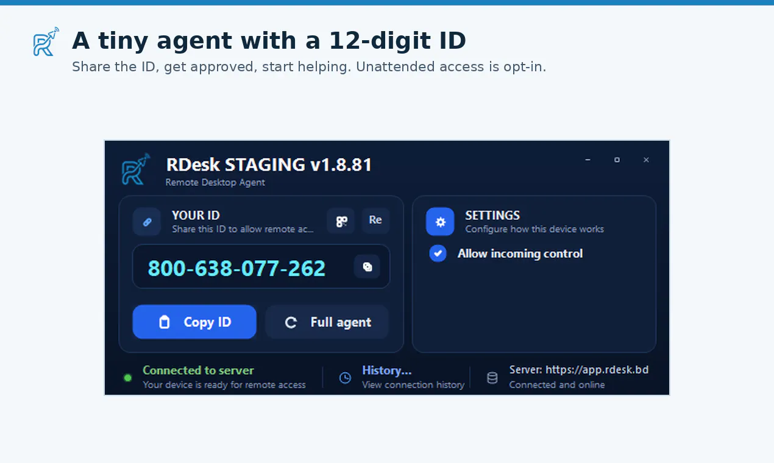774x463 pixels.
Task: Click the ID number 800-638-077-262 field
Action: tap(261, 266)
